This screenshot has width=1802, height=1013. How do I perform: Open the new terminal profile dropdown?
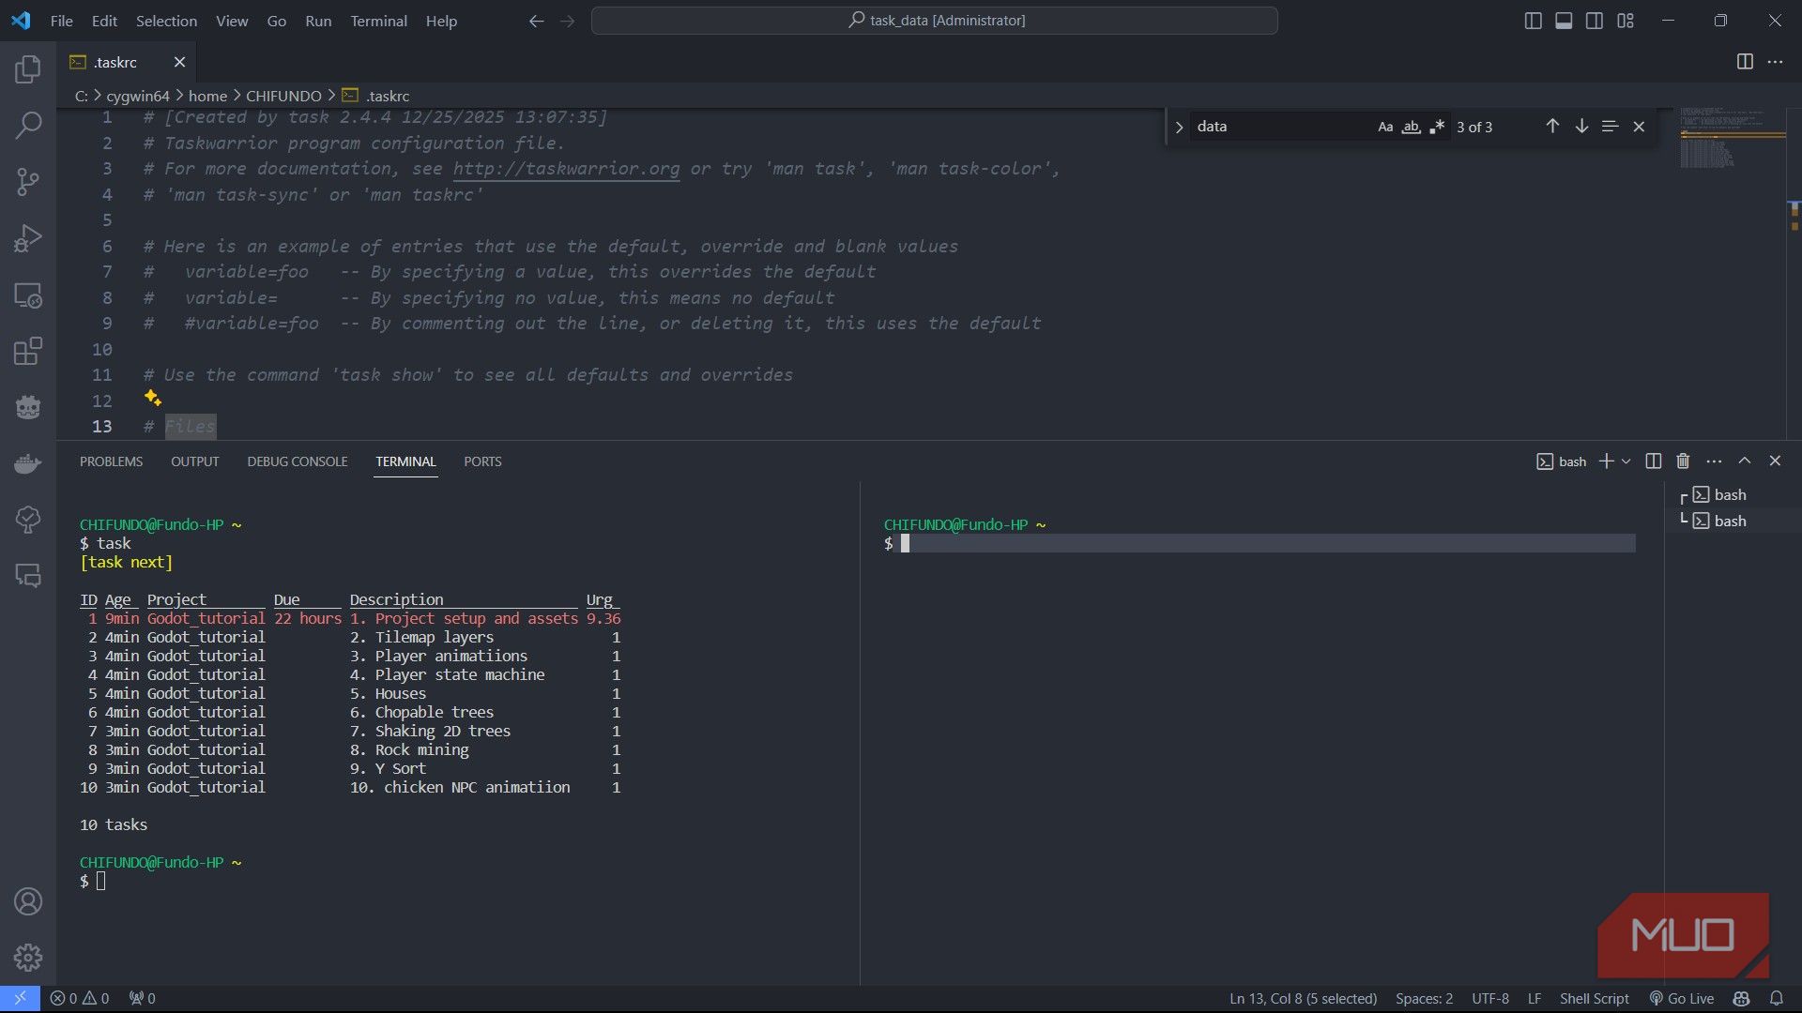pos(1626,461)
